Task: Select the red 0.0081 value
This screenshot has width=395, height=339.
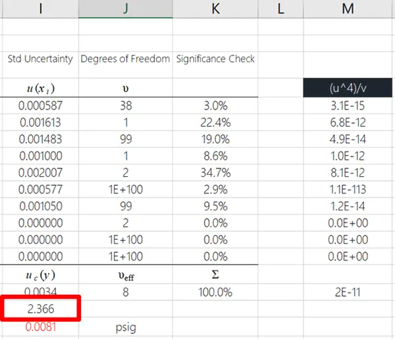Action: [x=40, y=326]
